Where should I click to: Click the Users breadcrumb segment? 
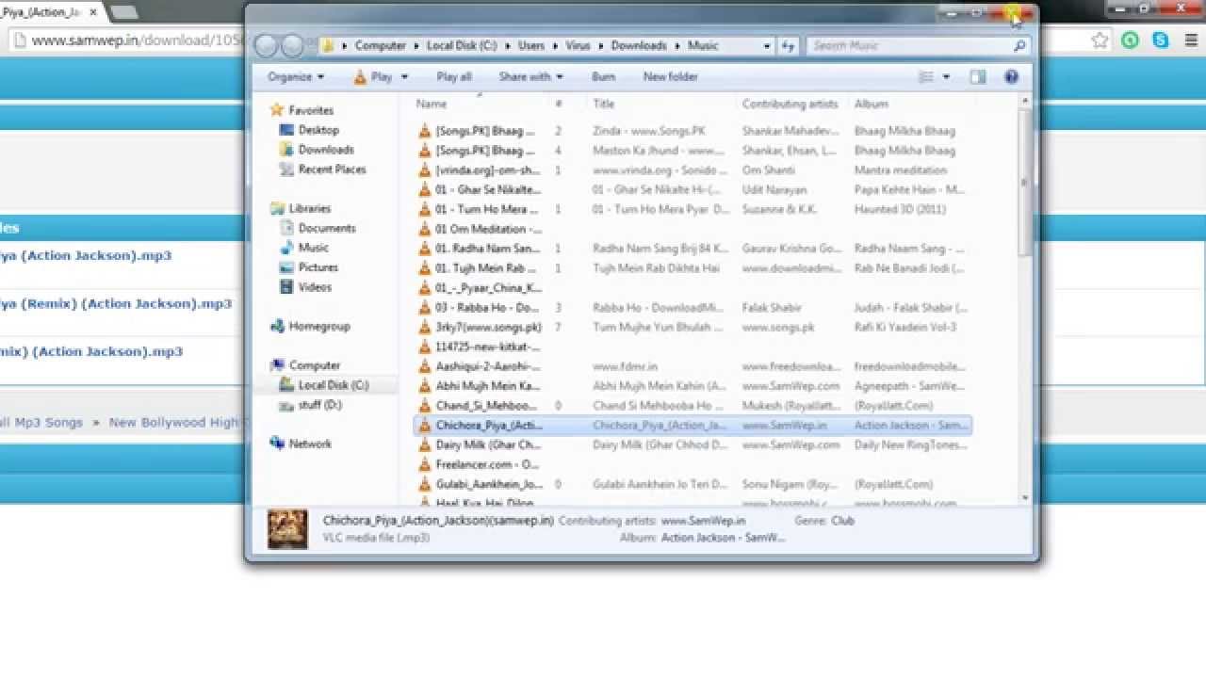click(531, 45)
